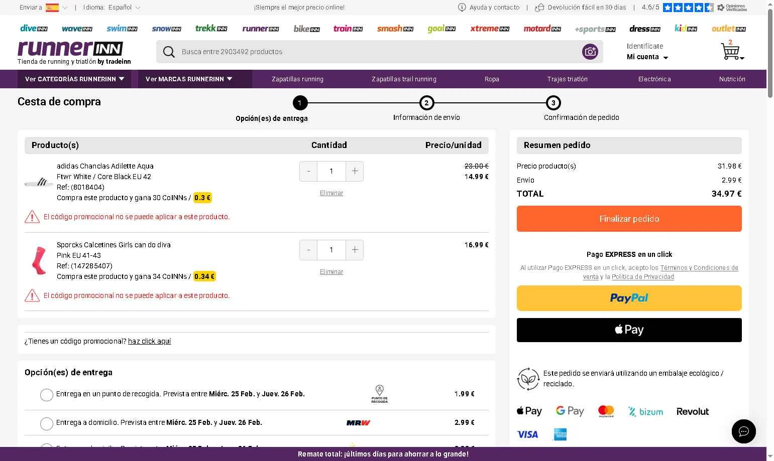774x461 pixels.
Task: Pay with the PayPal button
Action: click(x=629, y=298)
